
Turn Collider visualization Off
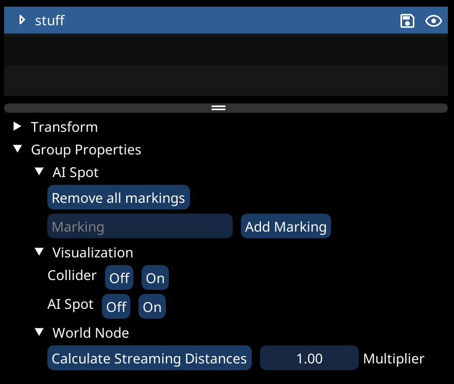119,278
